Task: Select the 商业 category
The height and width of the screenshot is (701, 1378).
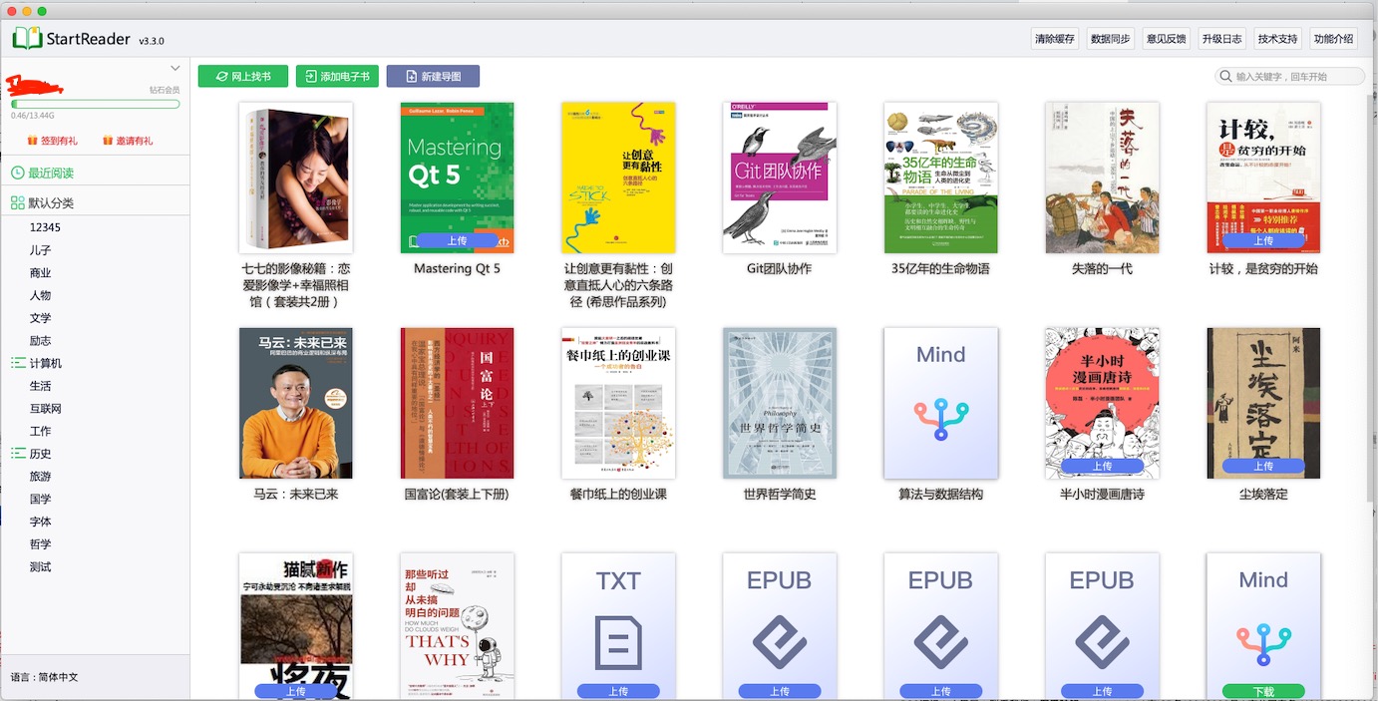Action: pyautogui.click(x=40, y=272)
